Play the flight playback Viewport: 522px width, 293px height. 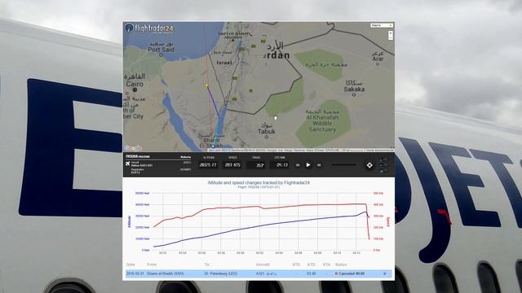tap(308, 164)
